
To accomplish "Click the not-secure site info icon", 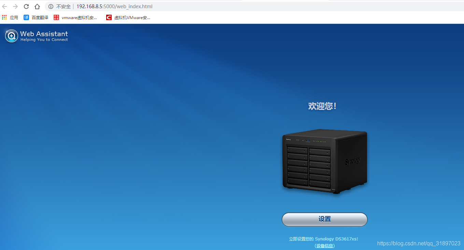I will [51, 6].
